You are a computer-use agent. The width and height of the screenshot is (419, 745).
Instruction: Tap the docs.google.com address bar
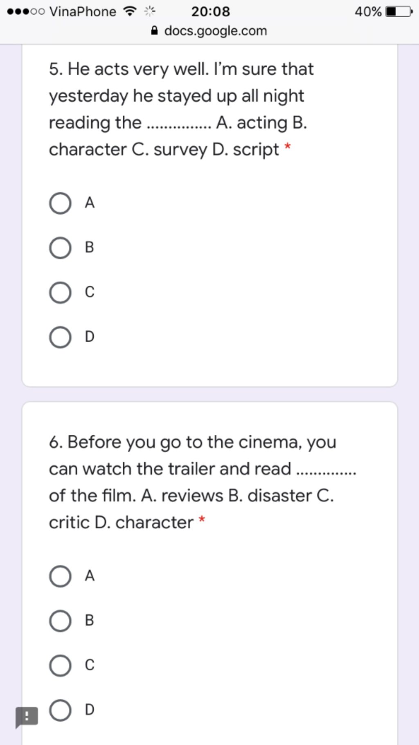click(209, 31)
